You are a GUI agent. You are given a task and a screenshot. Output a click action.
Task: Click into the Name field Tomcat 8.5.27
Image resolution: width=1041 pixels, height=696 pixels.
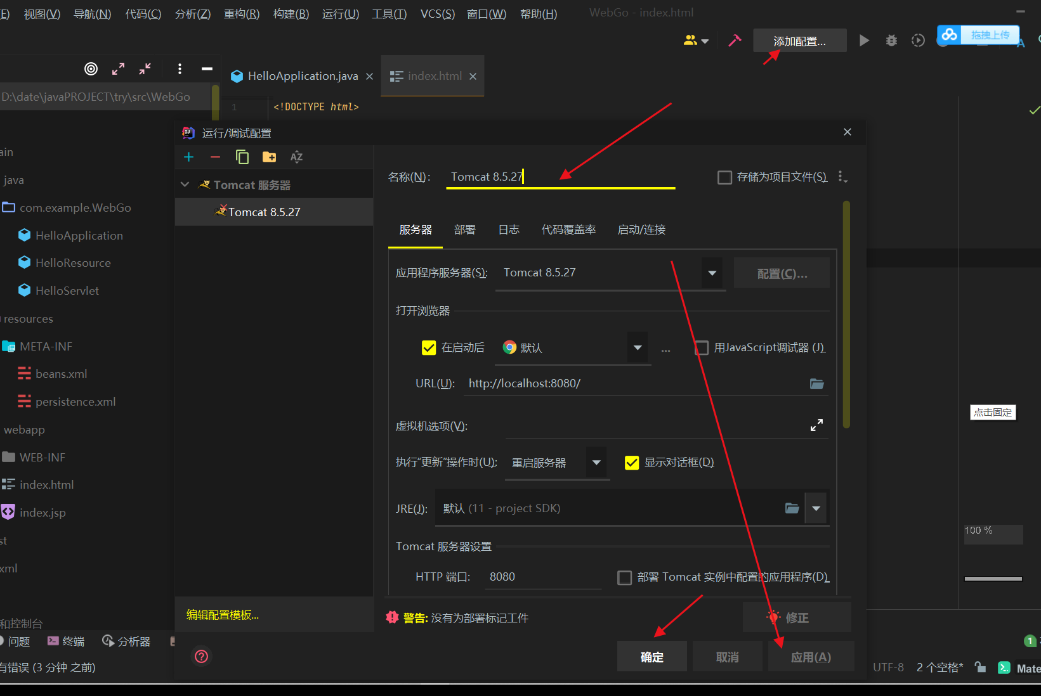pyautogui.click(x=561, y=177)
